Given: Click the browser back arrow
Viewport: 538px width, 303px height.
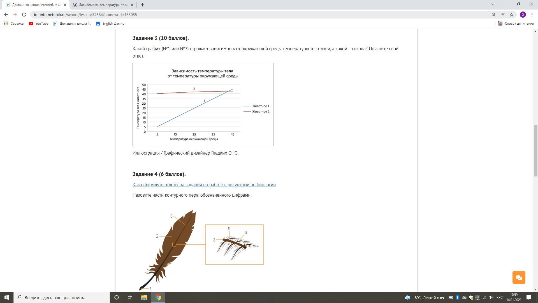Looking at the screenshot, I should coord(6,15).
